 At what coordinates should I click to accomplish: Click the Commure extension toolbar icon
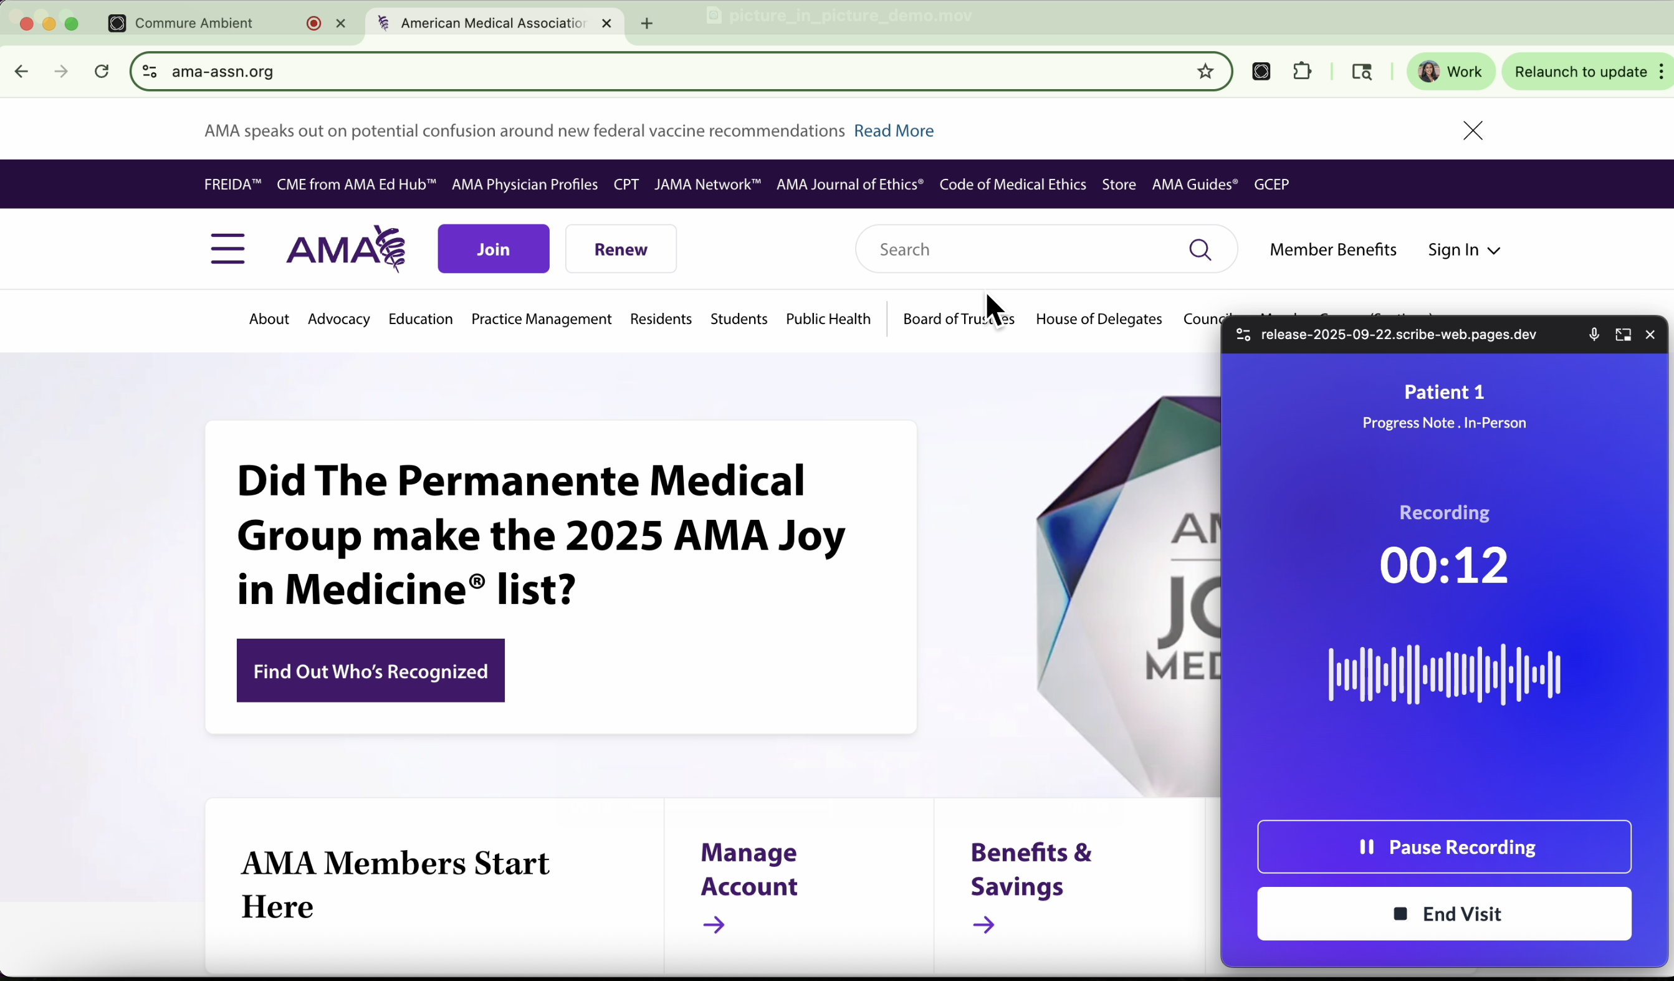[x=1261, y=72]
